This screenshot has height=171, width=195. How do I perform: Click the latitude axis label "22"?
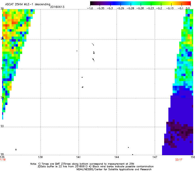point(2,126)
